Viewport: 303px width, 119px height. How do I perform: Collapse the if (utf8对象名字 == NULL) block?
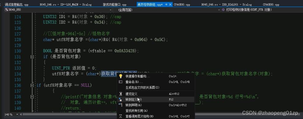click(x=32, y=85)
